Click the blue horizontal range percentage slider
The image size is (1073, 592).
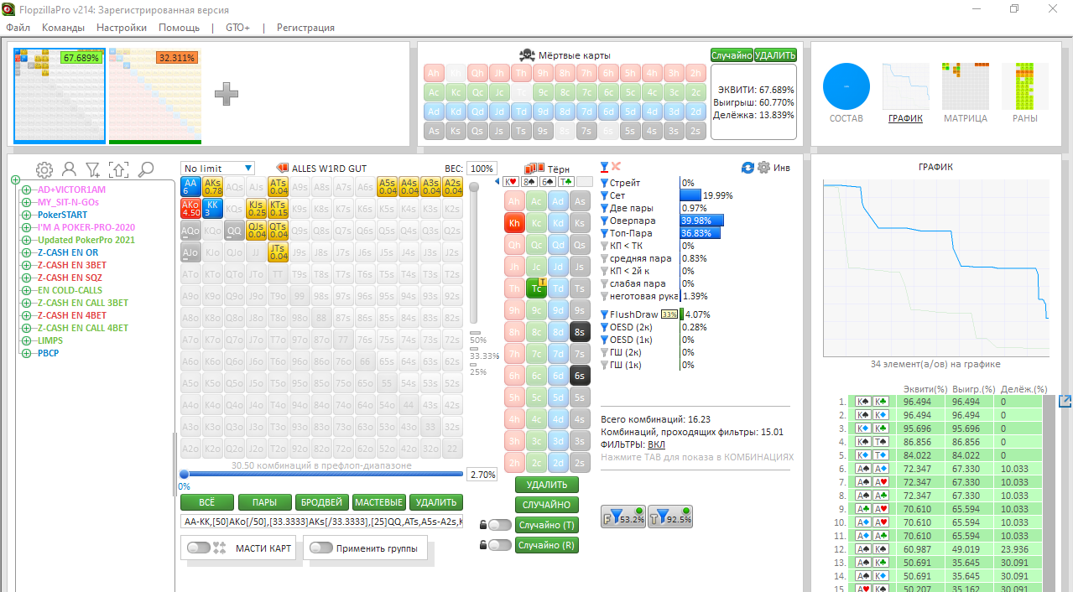(x=321, y=474)
